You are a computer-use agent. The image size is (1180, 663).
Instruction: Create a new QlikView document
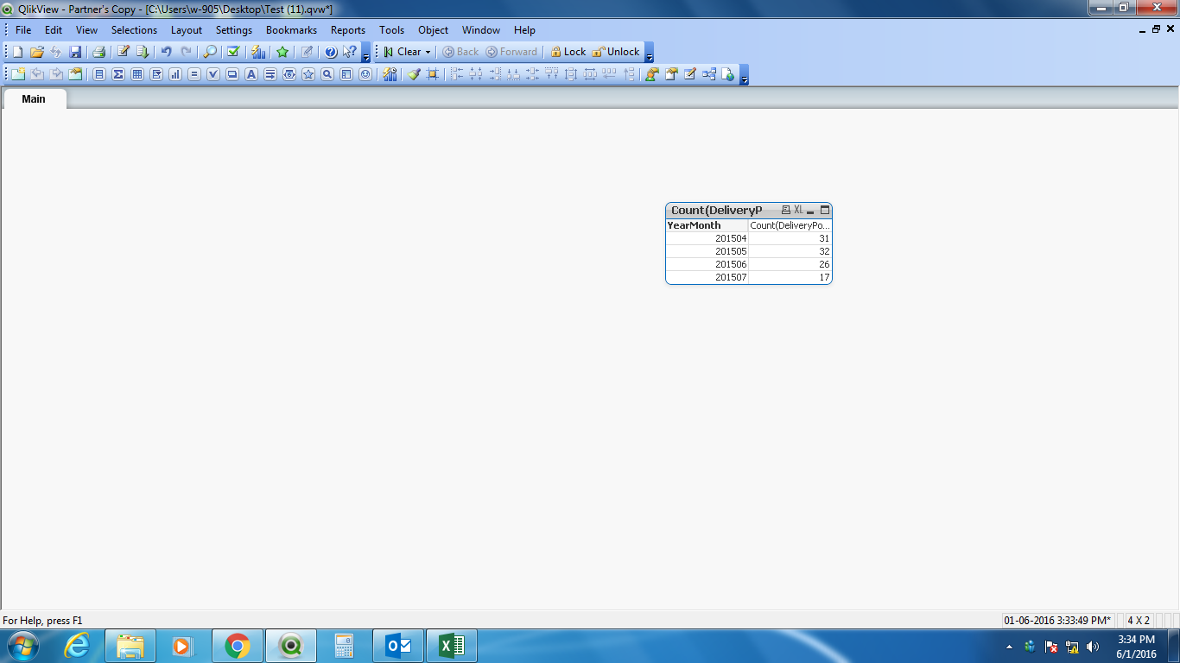tap(17, 52)
